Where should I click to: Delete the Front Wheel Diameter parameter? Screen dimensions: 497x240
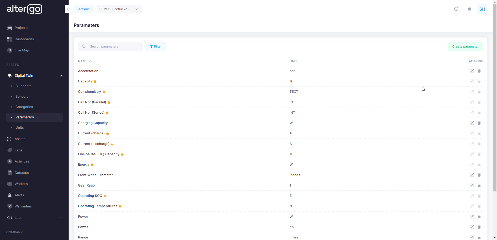pos(479,175)
